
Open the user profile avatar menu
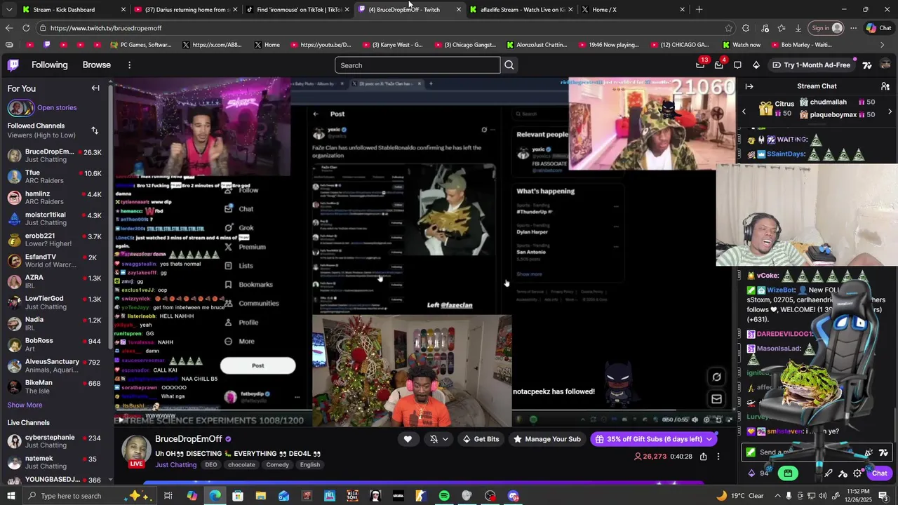click(x=885, y=65)
